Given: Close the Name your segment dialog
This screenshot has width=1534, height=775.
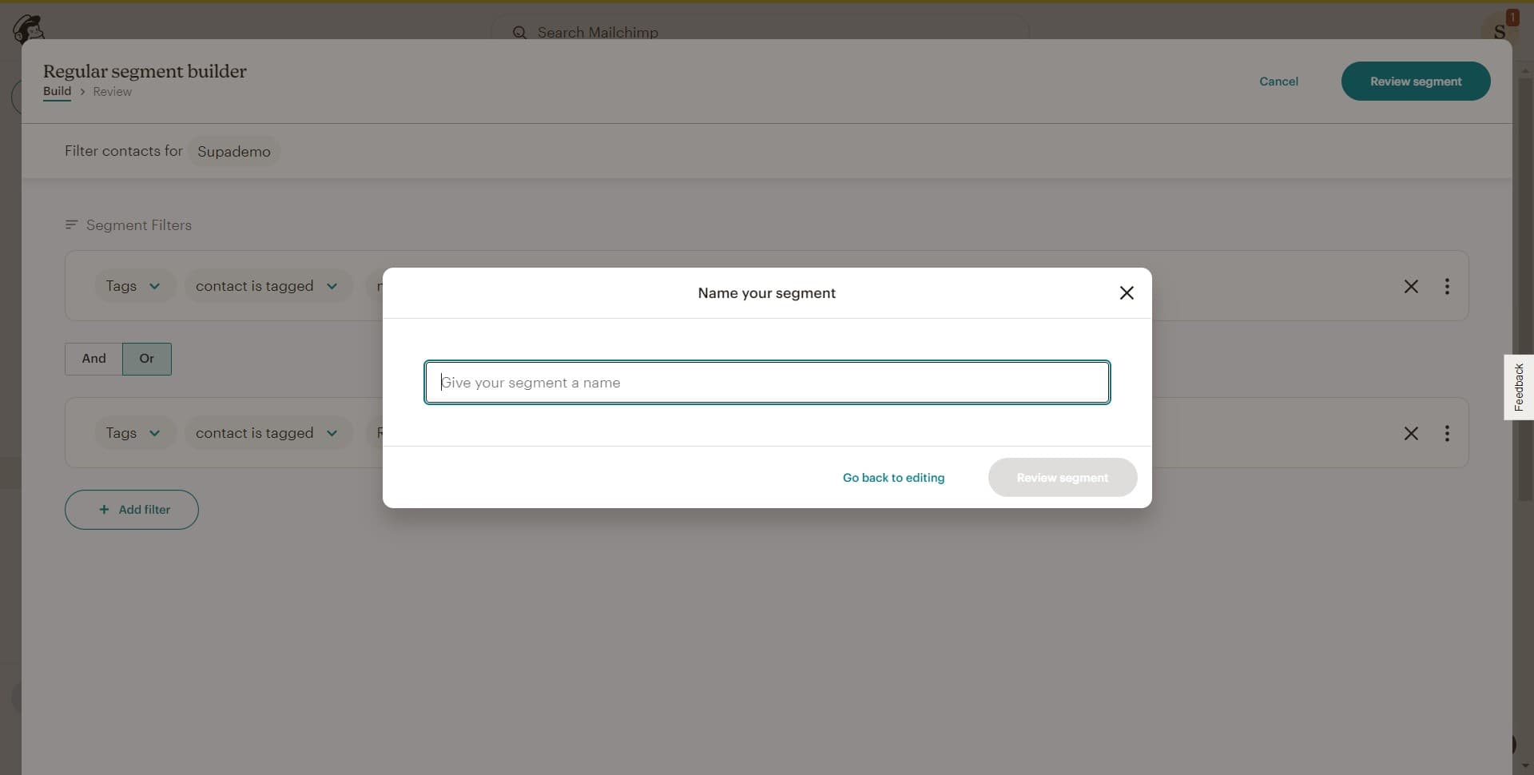Looking at the screenshot, I should (1127, 292).
